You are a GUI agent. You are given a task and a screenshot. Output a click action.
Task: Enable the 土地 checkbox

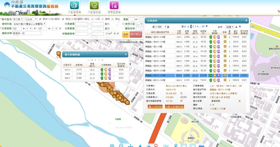(x=93, y=19)
